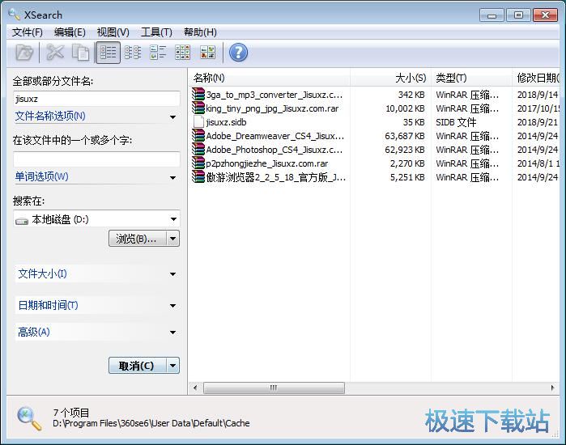Click date cell 2014/8/1
566x445 pixels.
[538, 163]
